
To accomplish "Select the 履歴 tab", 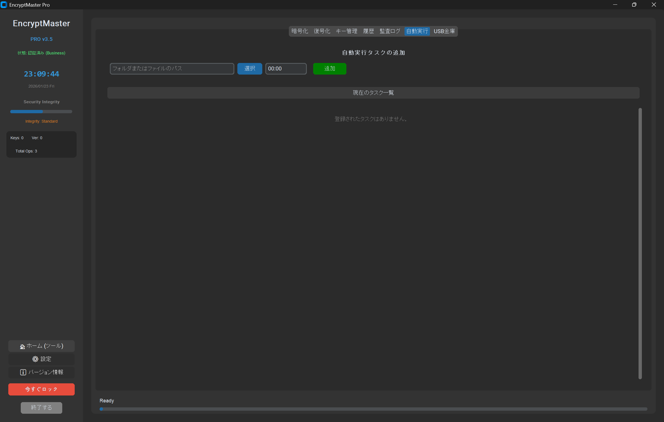I will click(x=368, y=31).
